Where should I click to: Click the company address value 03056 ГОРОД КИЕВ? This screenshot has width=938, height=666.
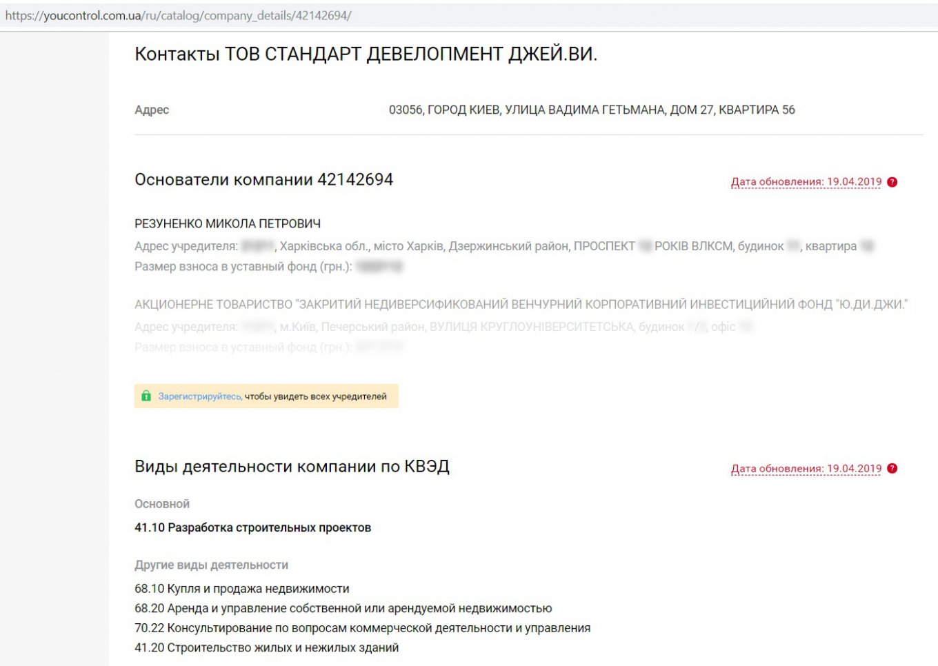pyautogui.click(x=592, y=110)
